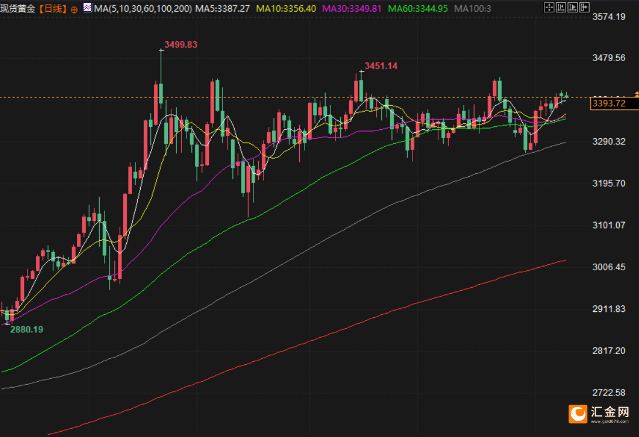Select the green MA60:3344.95 label
The height and width of the screenshot is (437, 639).
point(418,9)
